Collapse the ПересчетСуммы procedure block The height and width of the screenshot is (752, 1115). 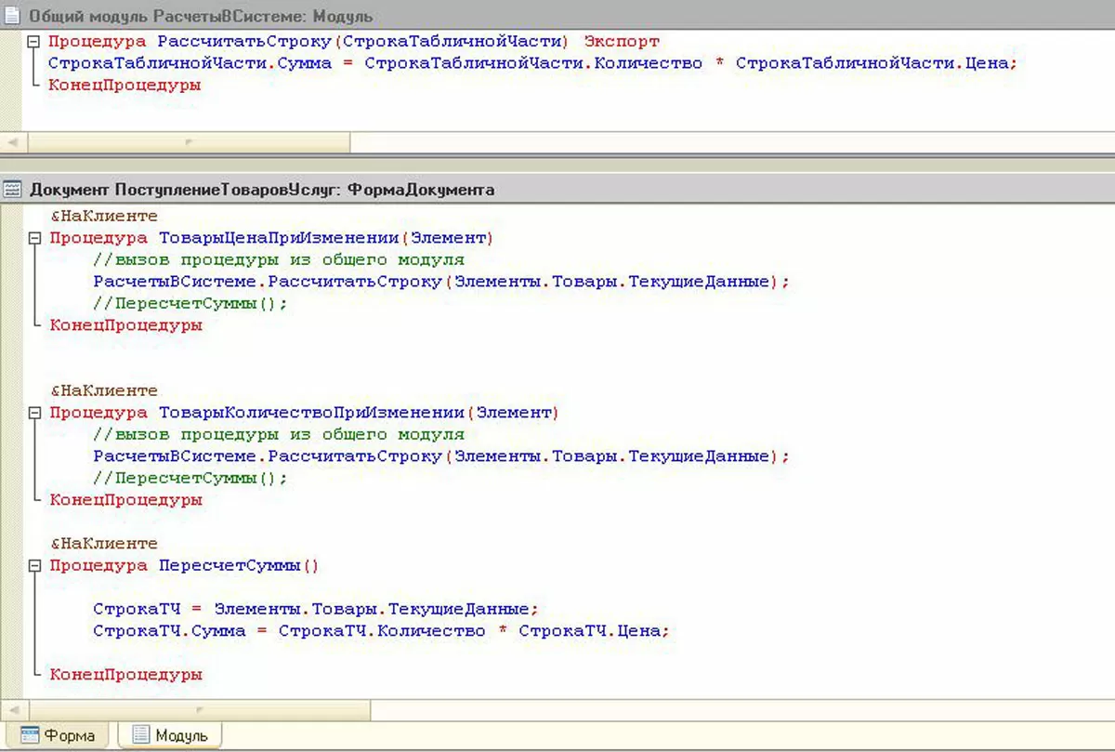(x=35, y=565)
